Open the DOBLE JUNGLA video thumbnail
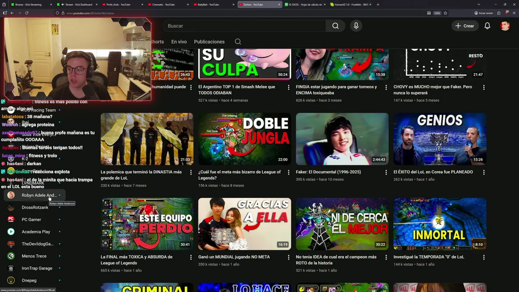The height and width of the screenshot is (292, 519). pyautogui.click(x=244, y=139)
